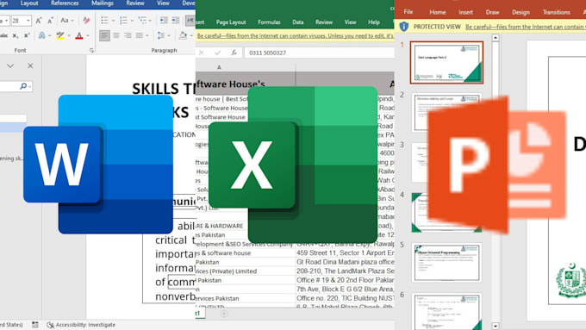Open Numbering dropdown arrow in Word
The image size is (586, 330).
click(x=132, y=21)
